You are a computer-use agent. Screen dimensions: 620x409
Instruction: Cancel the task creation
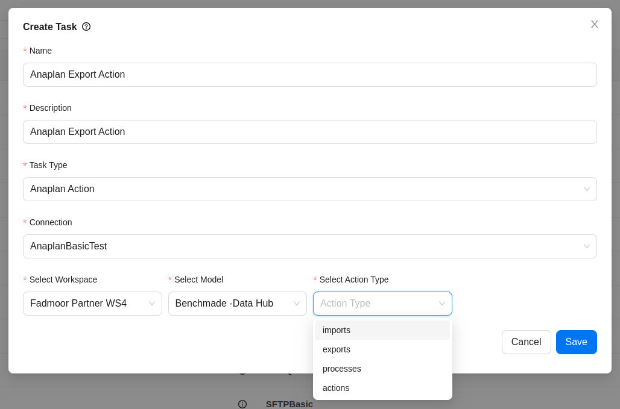point(526,342)
